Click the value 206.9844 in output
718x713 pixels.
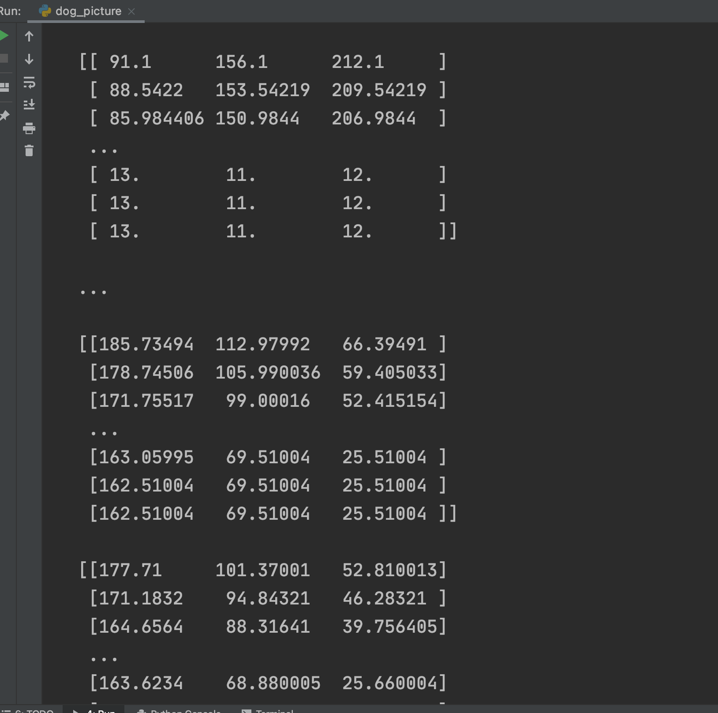click(374, 118)
